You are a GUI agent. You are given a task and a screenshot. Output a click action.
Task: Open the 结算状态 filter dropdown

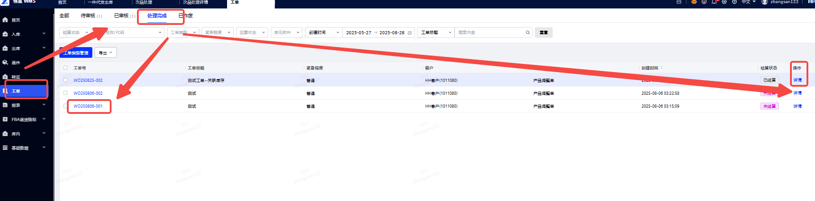(75, 32)
